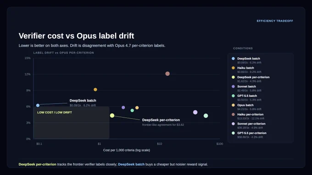The width and height of the screenshot is (312, 175).
Task: Click the blue DeepSeek batch data point in chart
Action: point(38,105)
